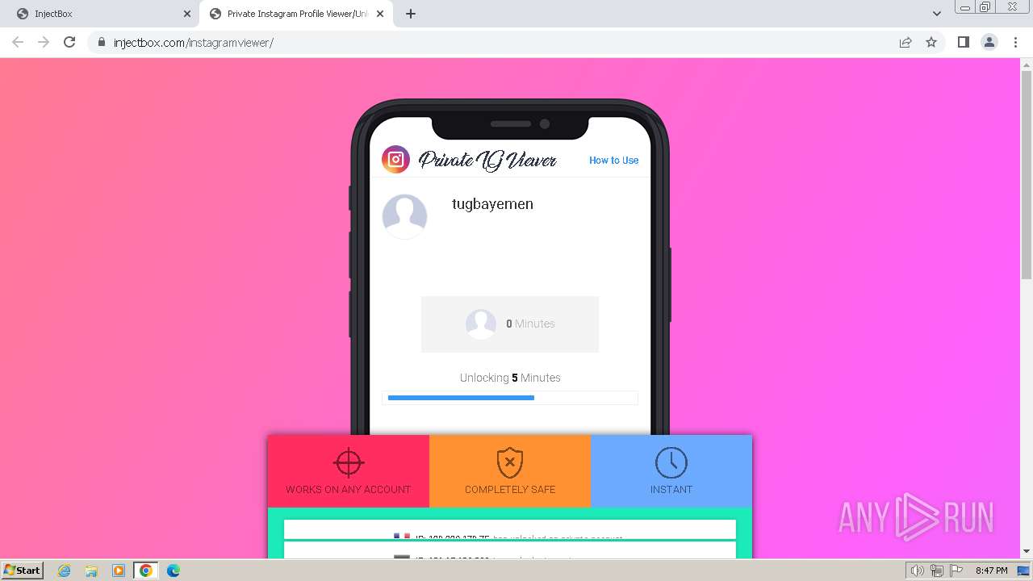Click the clock Instant icon
The image size is (1033, 581).
(671, 463)
